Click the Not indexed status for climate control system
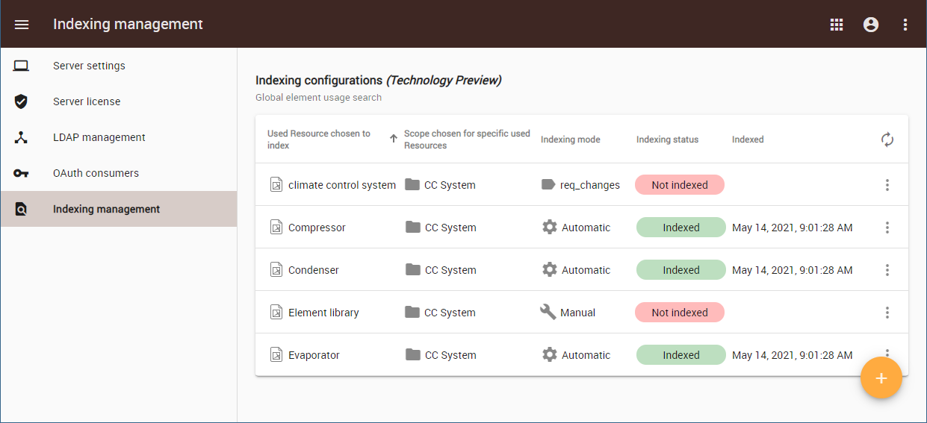The height and width of the screenshot is (423, 927). click(x=679, y=185)
